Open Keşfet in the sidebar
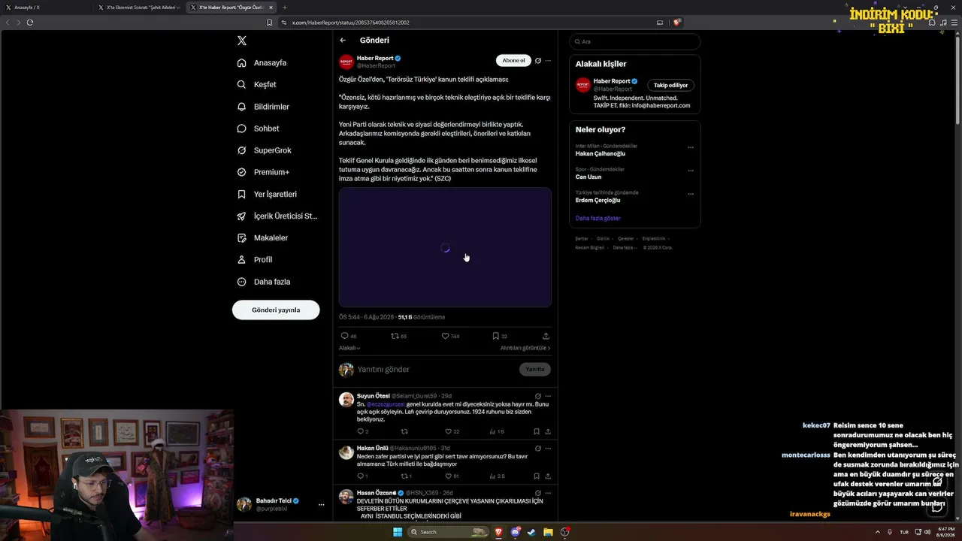The width and height of the screenshot is (962, 541). click(256, 85)
